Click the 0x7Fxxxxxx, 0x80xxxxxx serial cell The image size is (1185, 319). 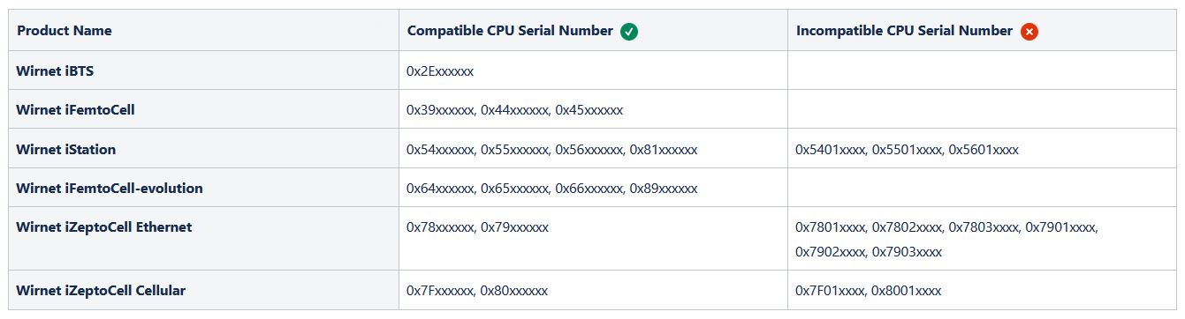point(477,291)
